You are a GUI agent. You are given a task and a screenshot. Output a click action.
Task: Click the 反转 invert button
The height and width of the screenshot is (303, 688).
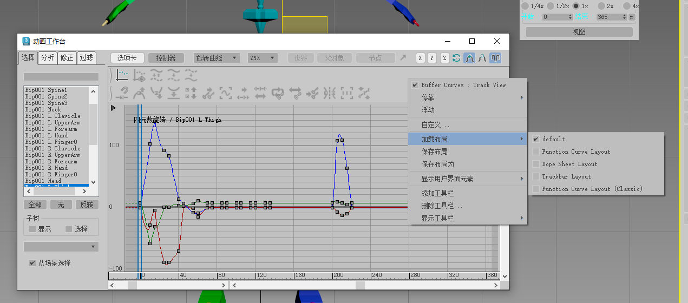coord(87,205)
